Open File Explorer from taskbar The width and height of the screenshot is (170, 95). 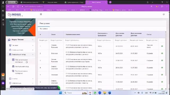tap(104, 93)
